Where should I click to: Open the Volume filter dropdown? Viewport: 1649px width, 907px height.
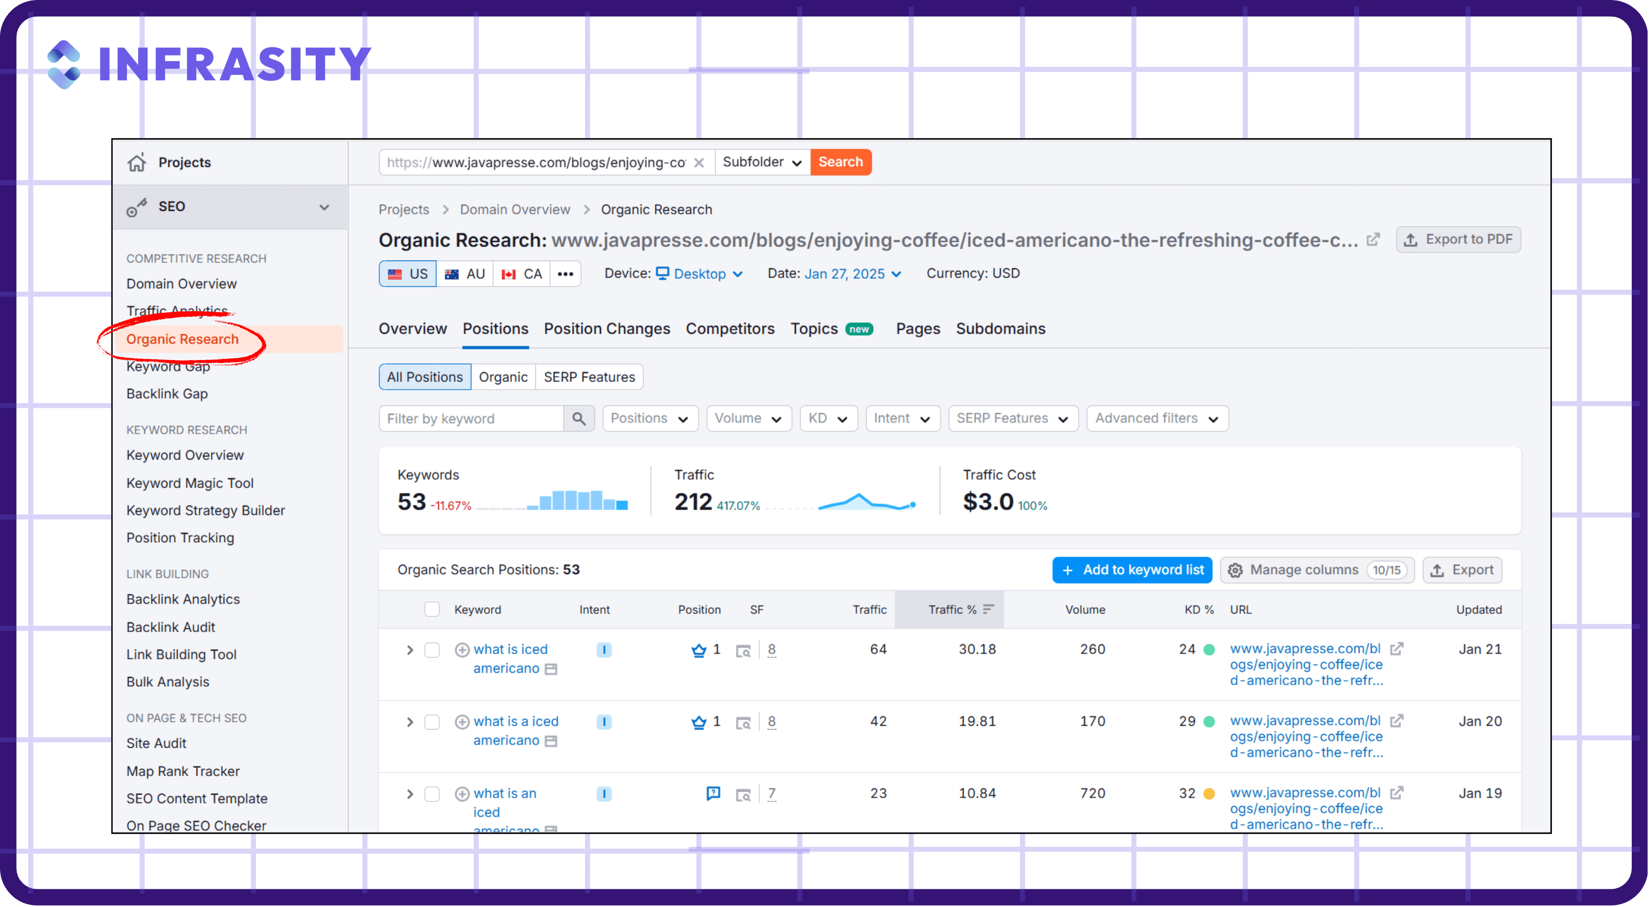pos(749,419)
